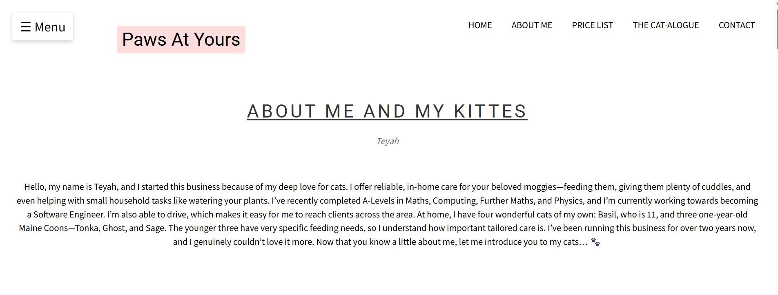Click the vertical scrollbar thumb
Screen dimensions: 778x295
click(x=777, y=29)
